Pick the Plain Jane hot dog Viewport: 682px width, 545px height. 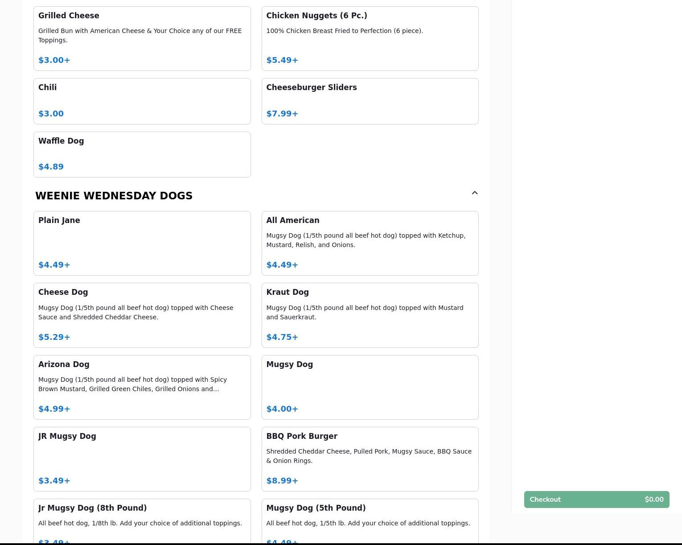[x=142, y=243]
